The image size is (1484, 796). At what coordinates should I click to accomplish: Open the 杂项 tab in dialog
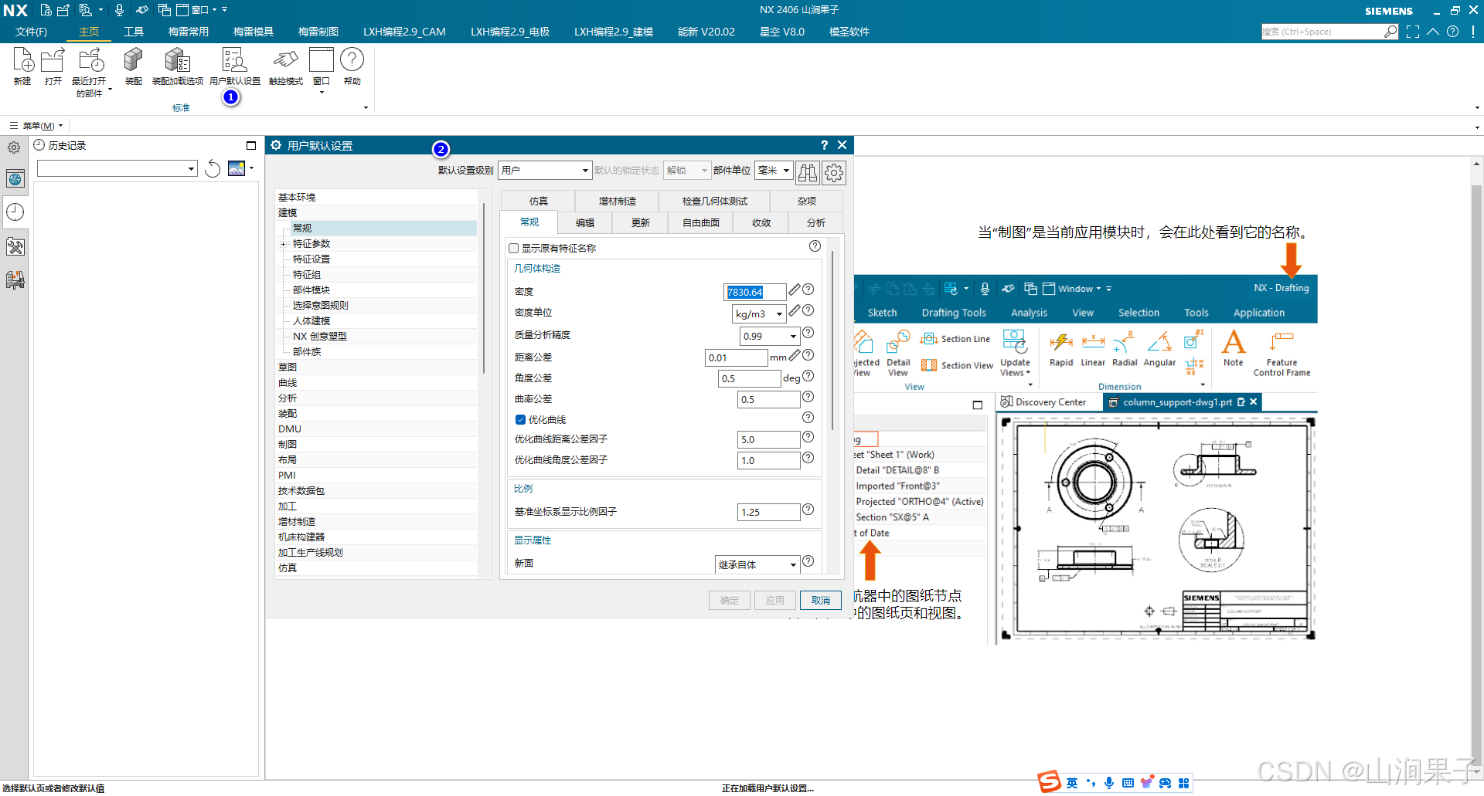807,201
